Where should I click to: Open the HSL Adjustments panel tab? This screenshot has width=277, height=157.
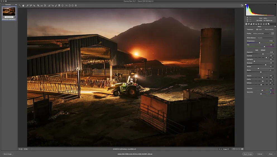254,24
